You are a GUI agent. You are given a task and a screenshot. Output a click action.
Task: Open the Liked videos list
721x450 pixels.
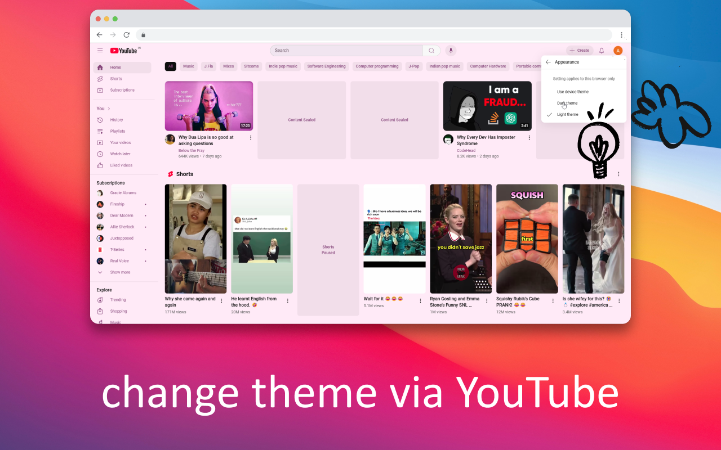(x=121, y=165)
